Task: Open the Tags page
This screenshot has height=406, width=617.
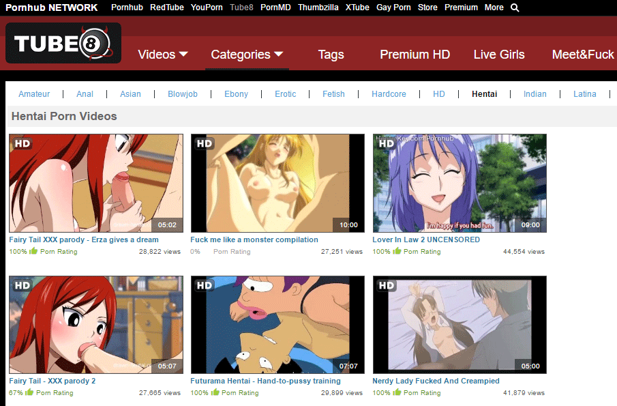Action: pyautogui.click(x=331, y=55)
